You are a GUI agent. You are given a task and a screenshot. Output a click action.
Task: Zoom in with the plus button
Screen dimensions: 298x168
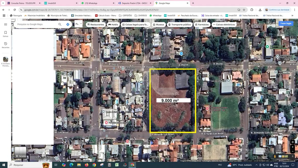coord(293,147)
